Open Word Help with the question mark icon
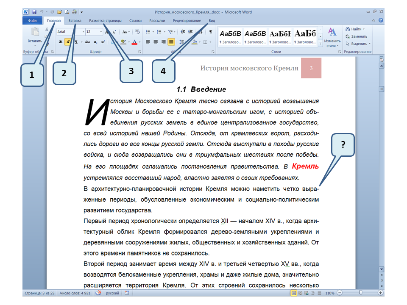Screen dimensions: 407x305 381,20
